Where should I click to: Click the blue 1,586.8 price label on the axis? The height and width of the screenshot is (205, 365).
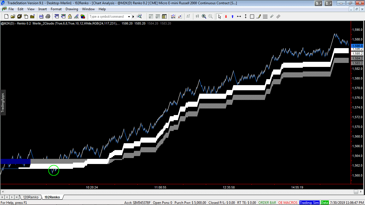(357, 46)
